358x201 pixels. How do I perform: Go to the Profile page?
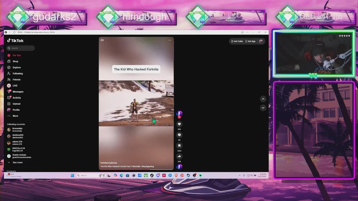[x=13, y=110]
